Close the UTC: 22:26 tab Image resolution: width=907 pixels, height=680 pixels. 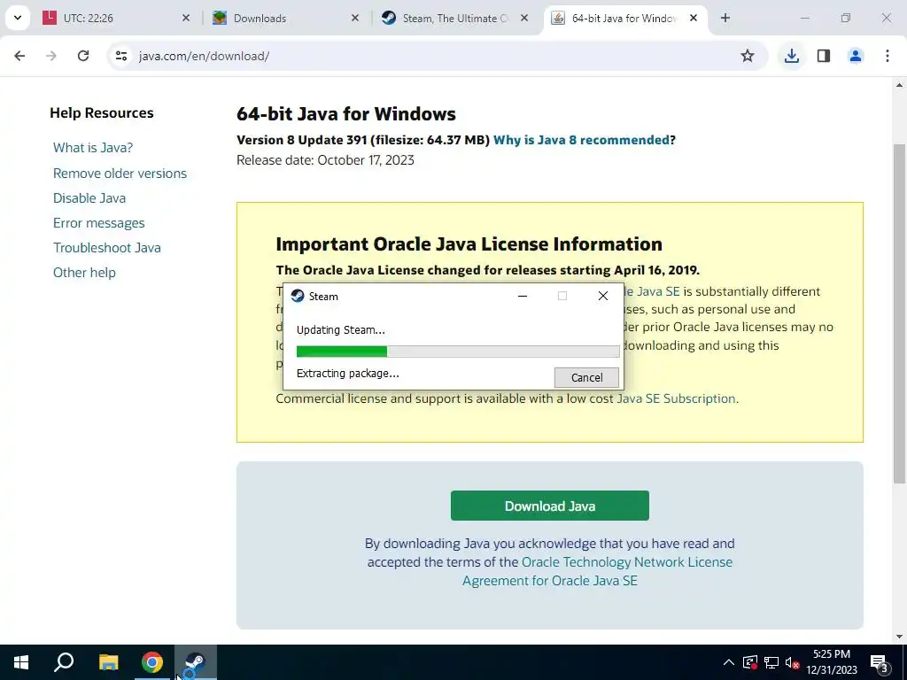tap(186, 18)
